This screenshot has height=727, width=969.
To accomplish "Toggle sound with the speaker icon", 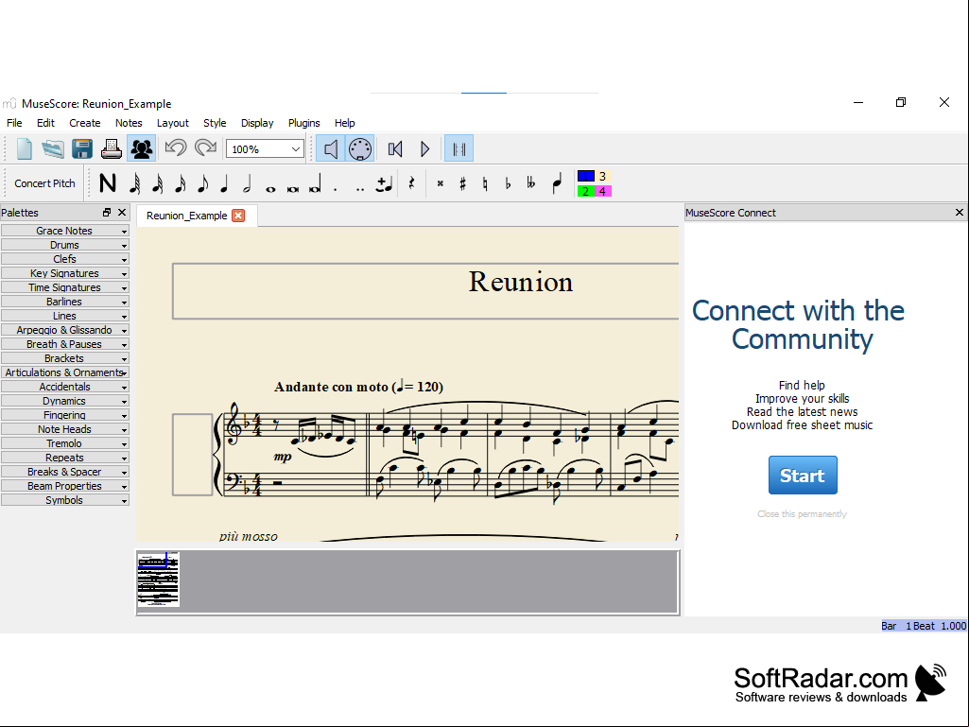I will coord(331,149).
